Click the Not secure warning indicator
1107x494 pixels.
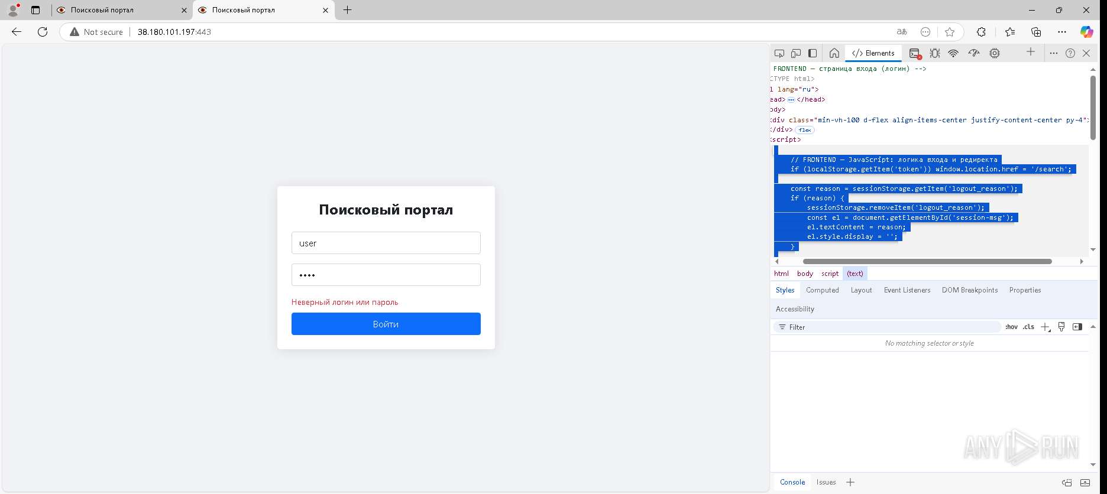tap(96, 32)
